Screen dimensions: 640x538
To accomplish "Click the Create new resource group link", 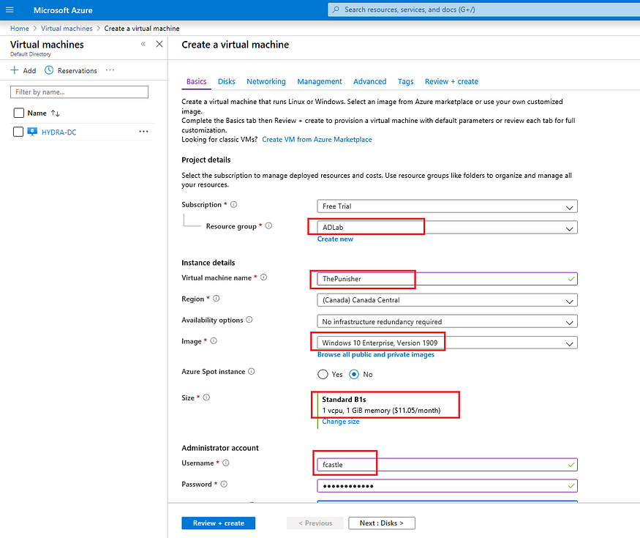I will [x=335, y=239].
